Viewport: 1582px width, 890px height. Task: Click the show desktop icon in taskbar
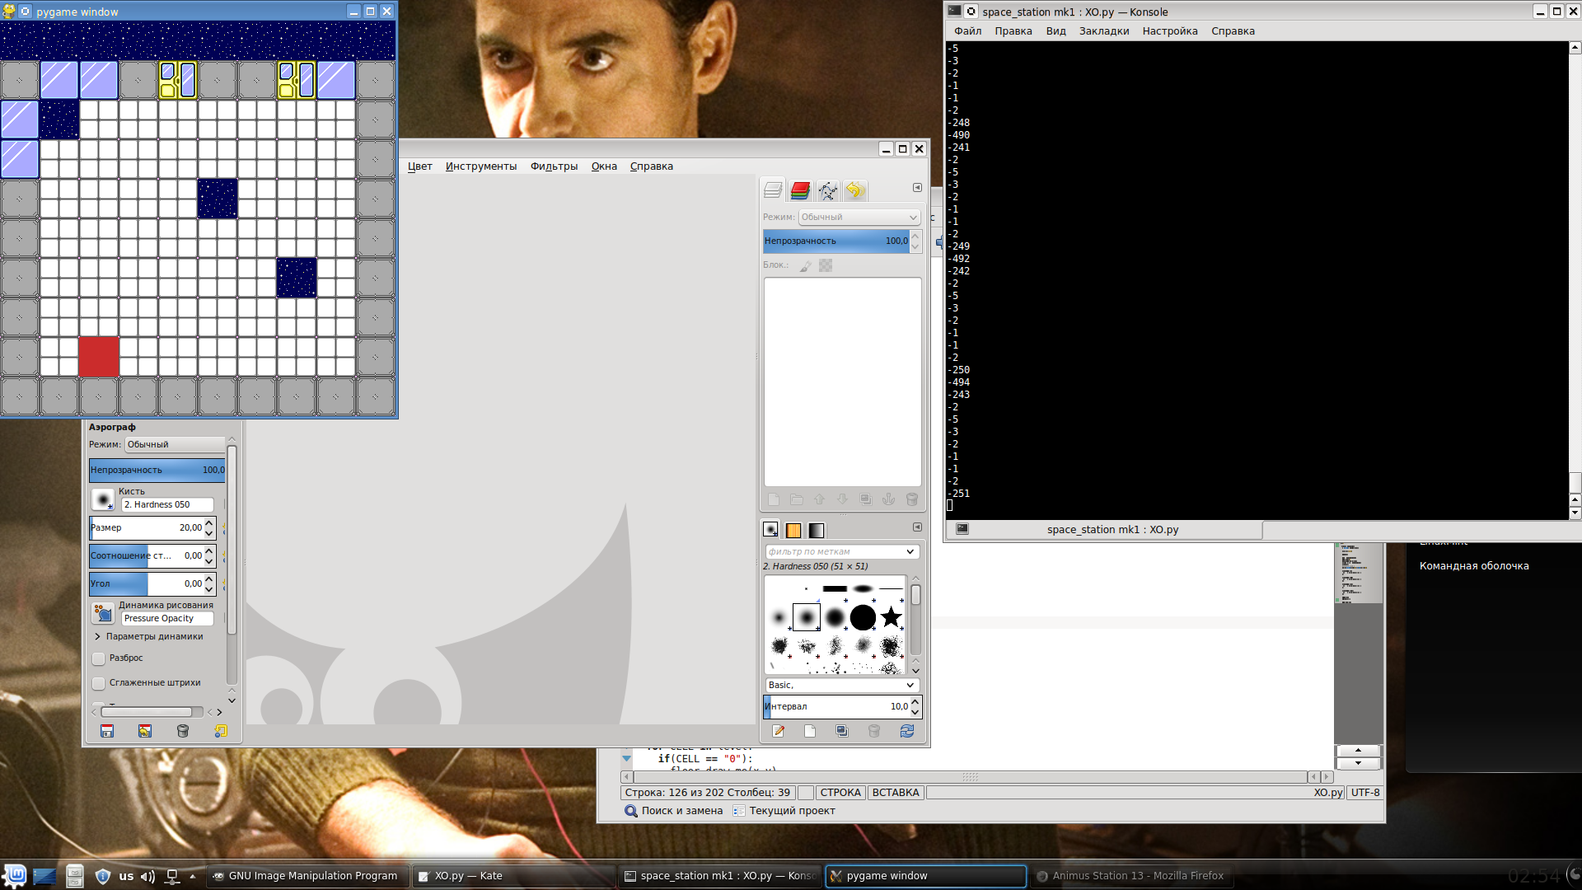click(x=44, y=876)
